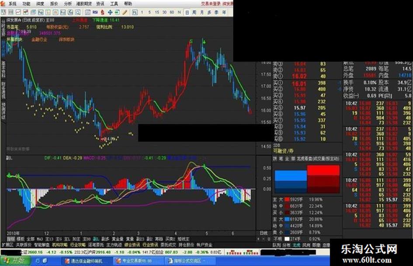The image size is (413, 266).
Task: Switch chart period to 60 minutes
Action: pyautogui.click(x=172, y=12)
